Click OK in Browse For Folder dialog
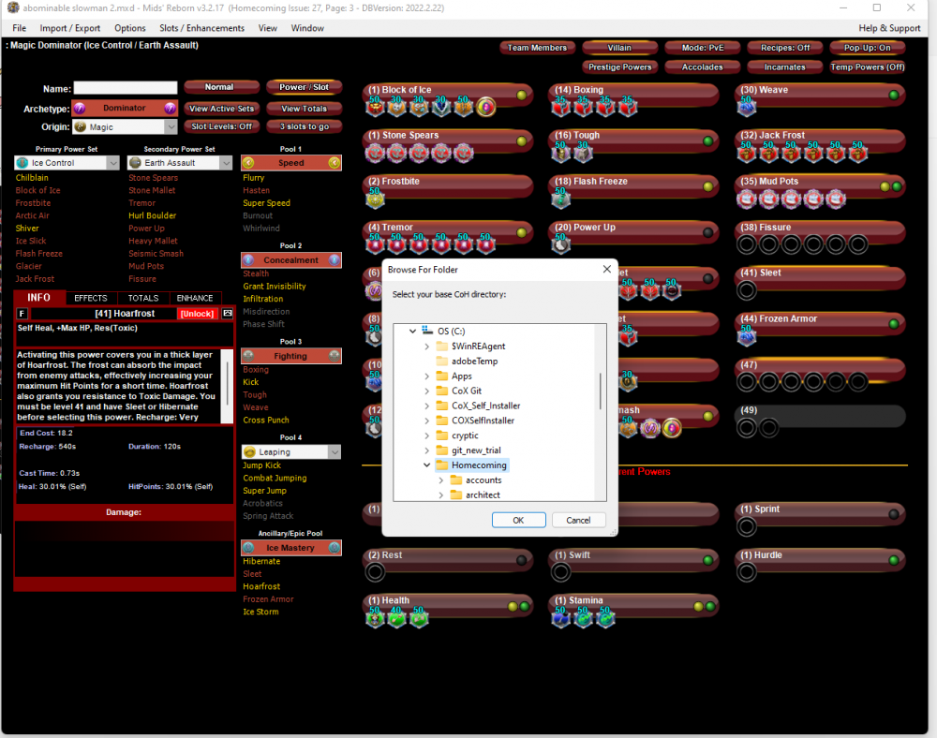Screen dimensions: 937x738 point(518,520)
